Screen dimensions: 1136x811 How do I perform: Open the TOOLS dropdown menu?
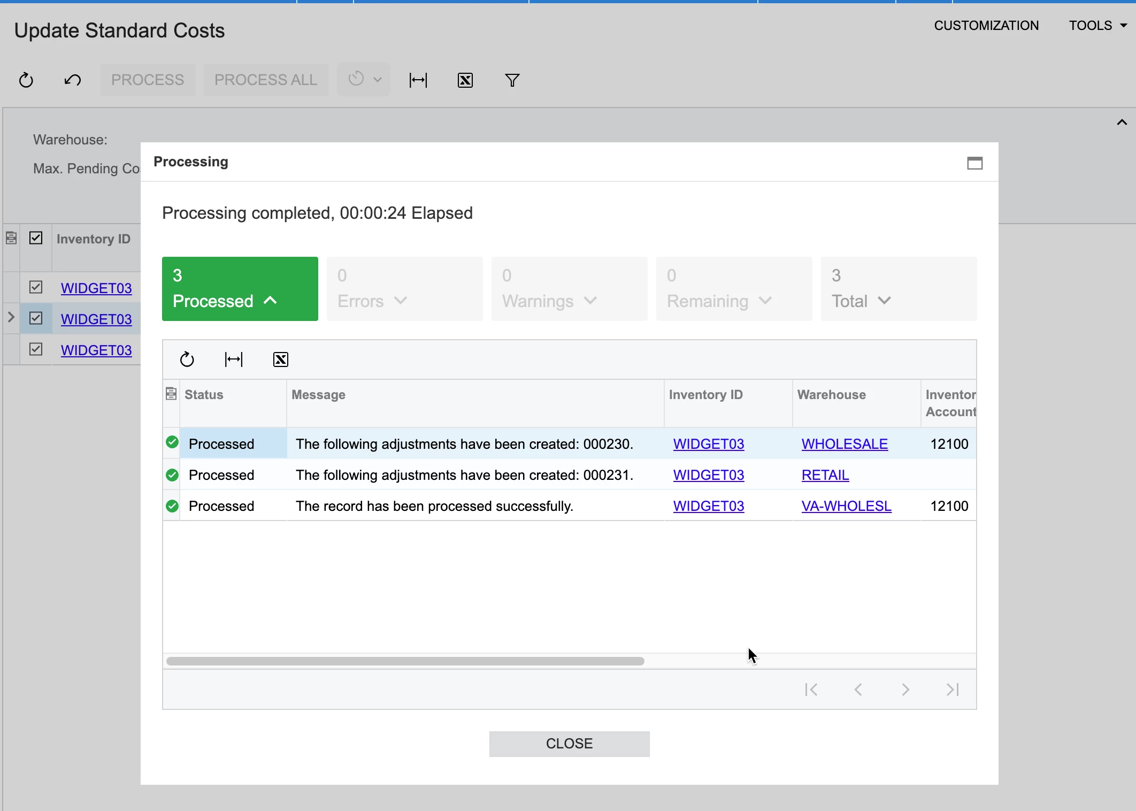[1097, 26]
